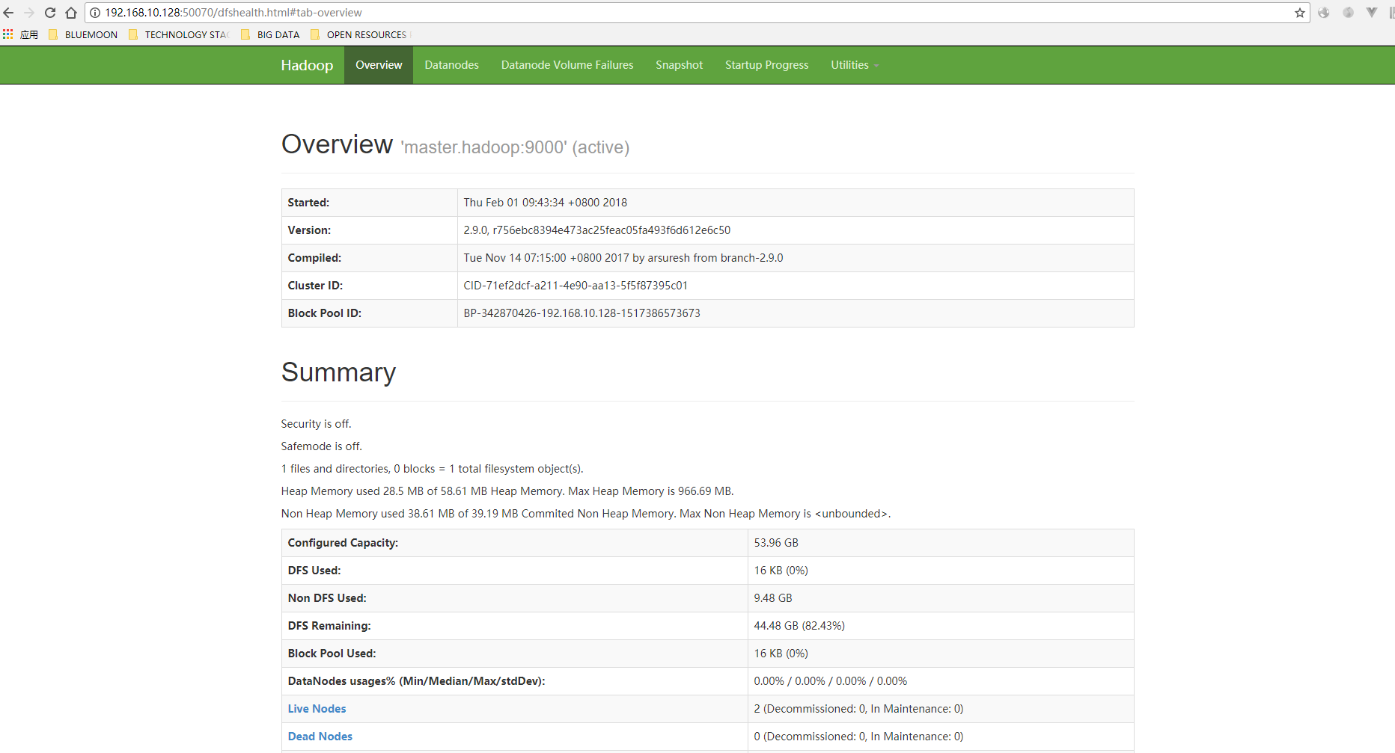This screenshot has height=753, width=1395.
Task: Click the back navigation arrow
Action: click(8, 13)
